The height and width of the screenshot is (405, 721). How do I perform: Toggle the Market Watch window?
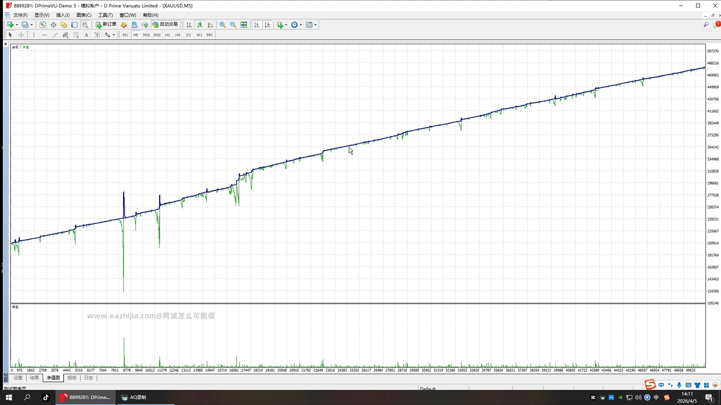pyautogui.click(x=43, y=25)
